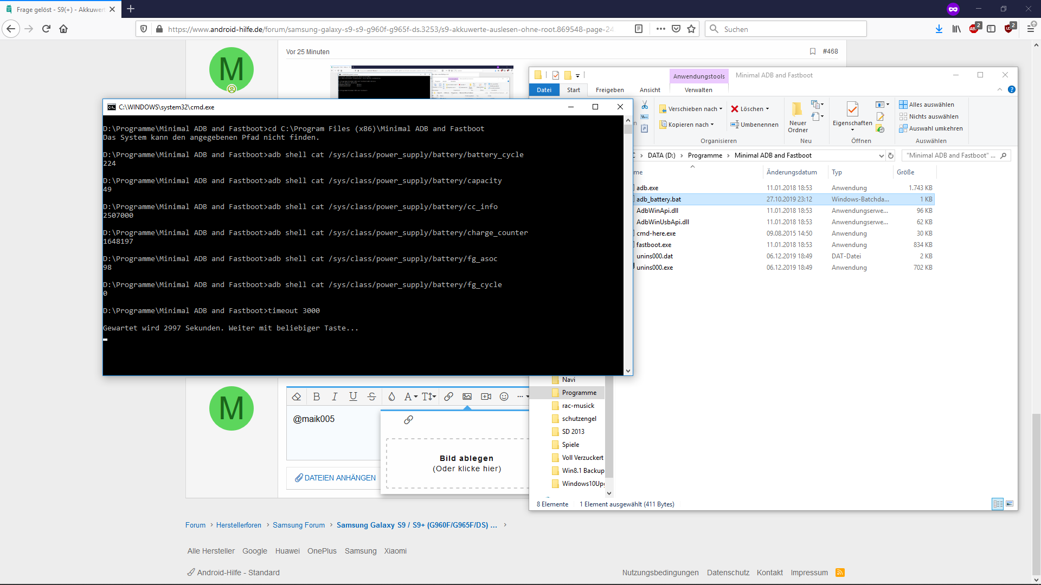Open the post number #468 link
Screen dimensions: 1041x585
pyautogui.click(x=830, y=51)
